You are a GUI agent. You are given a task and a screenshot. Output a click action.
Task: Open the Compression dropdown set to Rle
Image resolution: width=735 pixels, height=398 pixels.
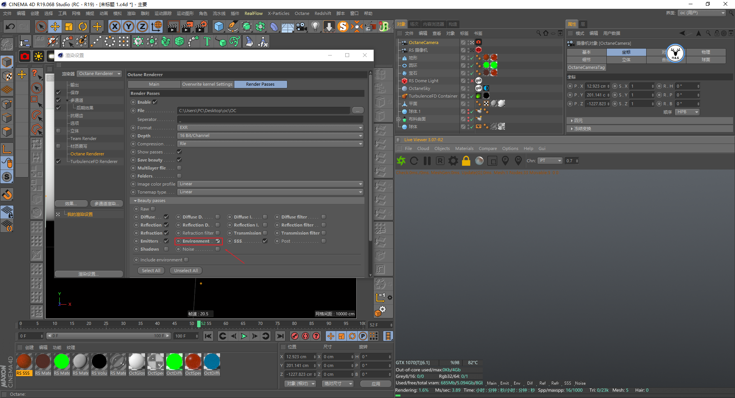271,144
